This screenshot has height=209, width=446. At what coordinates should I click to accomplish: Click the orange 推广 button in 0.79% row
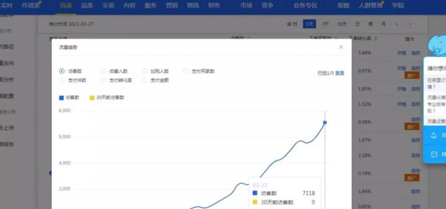[x=412, y=178]
